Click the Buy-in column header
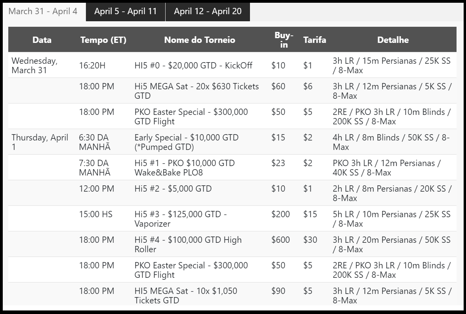This screenshot has width=466, height=314. pyautogui.click(x=284, y=40)
